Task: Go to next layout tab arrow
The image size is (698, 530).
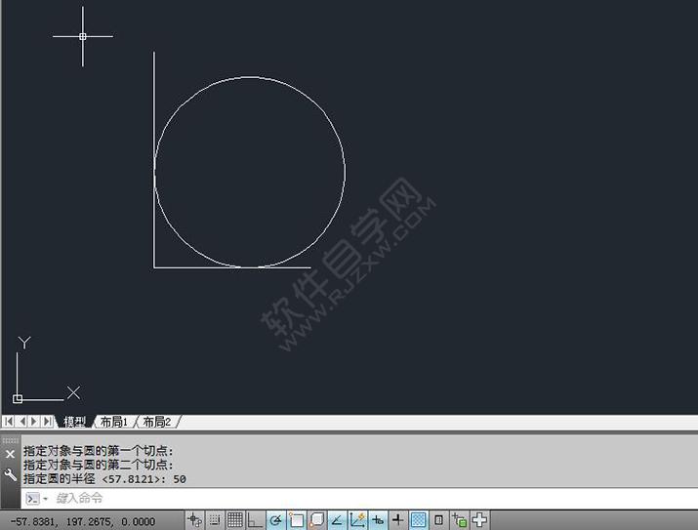Action: (34, 421)
